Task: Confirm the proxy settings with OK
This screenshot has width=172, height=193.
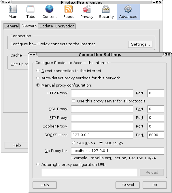Action: click(x=155, y=185)
